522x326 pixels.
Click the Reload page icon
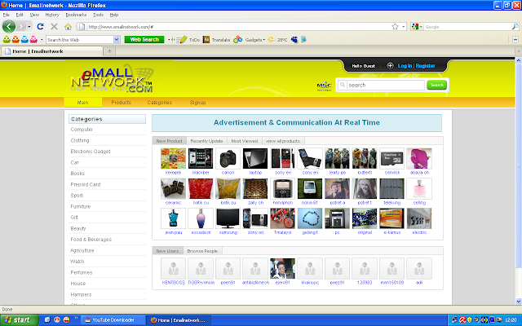[40, 27]
